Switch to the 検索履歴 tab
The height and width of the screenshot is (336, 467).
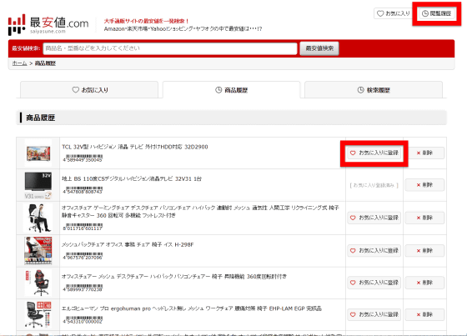coord(374,90)
